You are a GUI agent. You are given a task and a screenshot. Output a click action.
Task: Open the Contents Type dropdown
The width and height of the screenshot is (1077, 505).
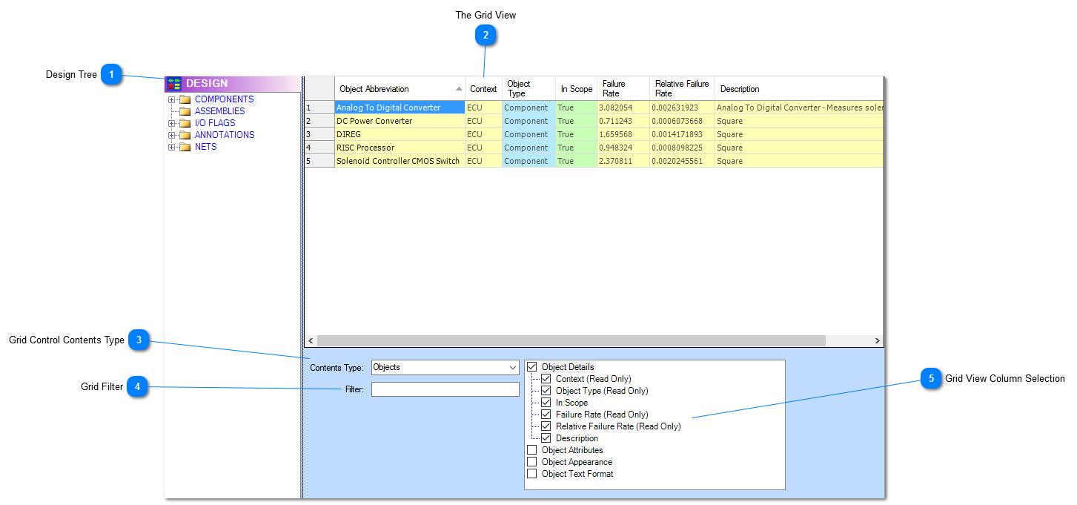(513, 367)
